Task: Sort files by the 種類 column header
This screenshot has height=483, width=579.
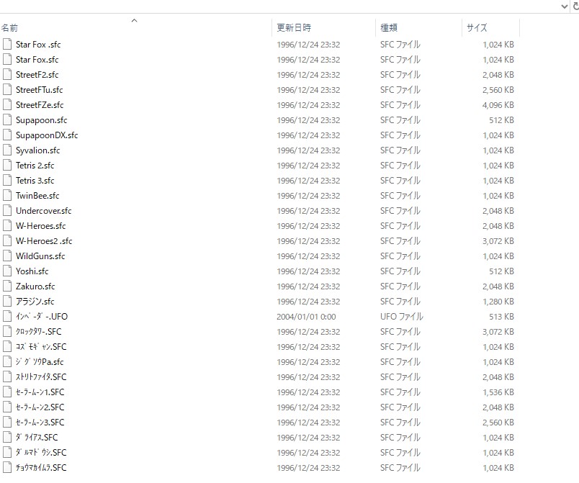Action: coord(389,27)
